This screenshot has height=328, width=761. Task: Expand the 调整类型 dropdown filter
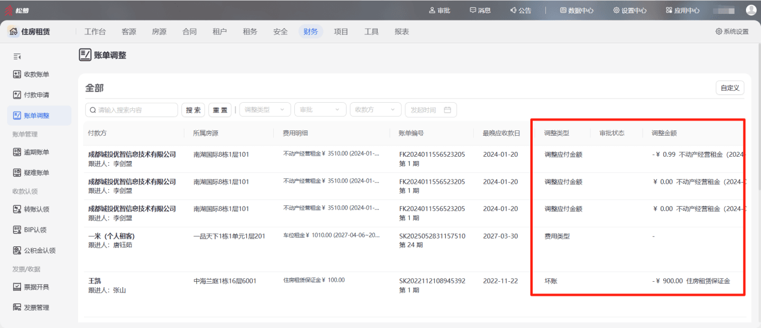tap(265, 110)
